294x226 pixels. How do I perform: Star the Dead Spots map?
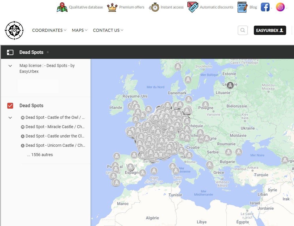click(x=48, y=52)
